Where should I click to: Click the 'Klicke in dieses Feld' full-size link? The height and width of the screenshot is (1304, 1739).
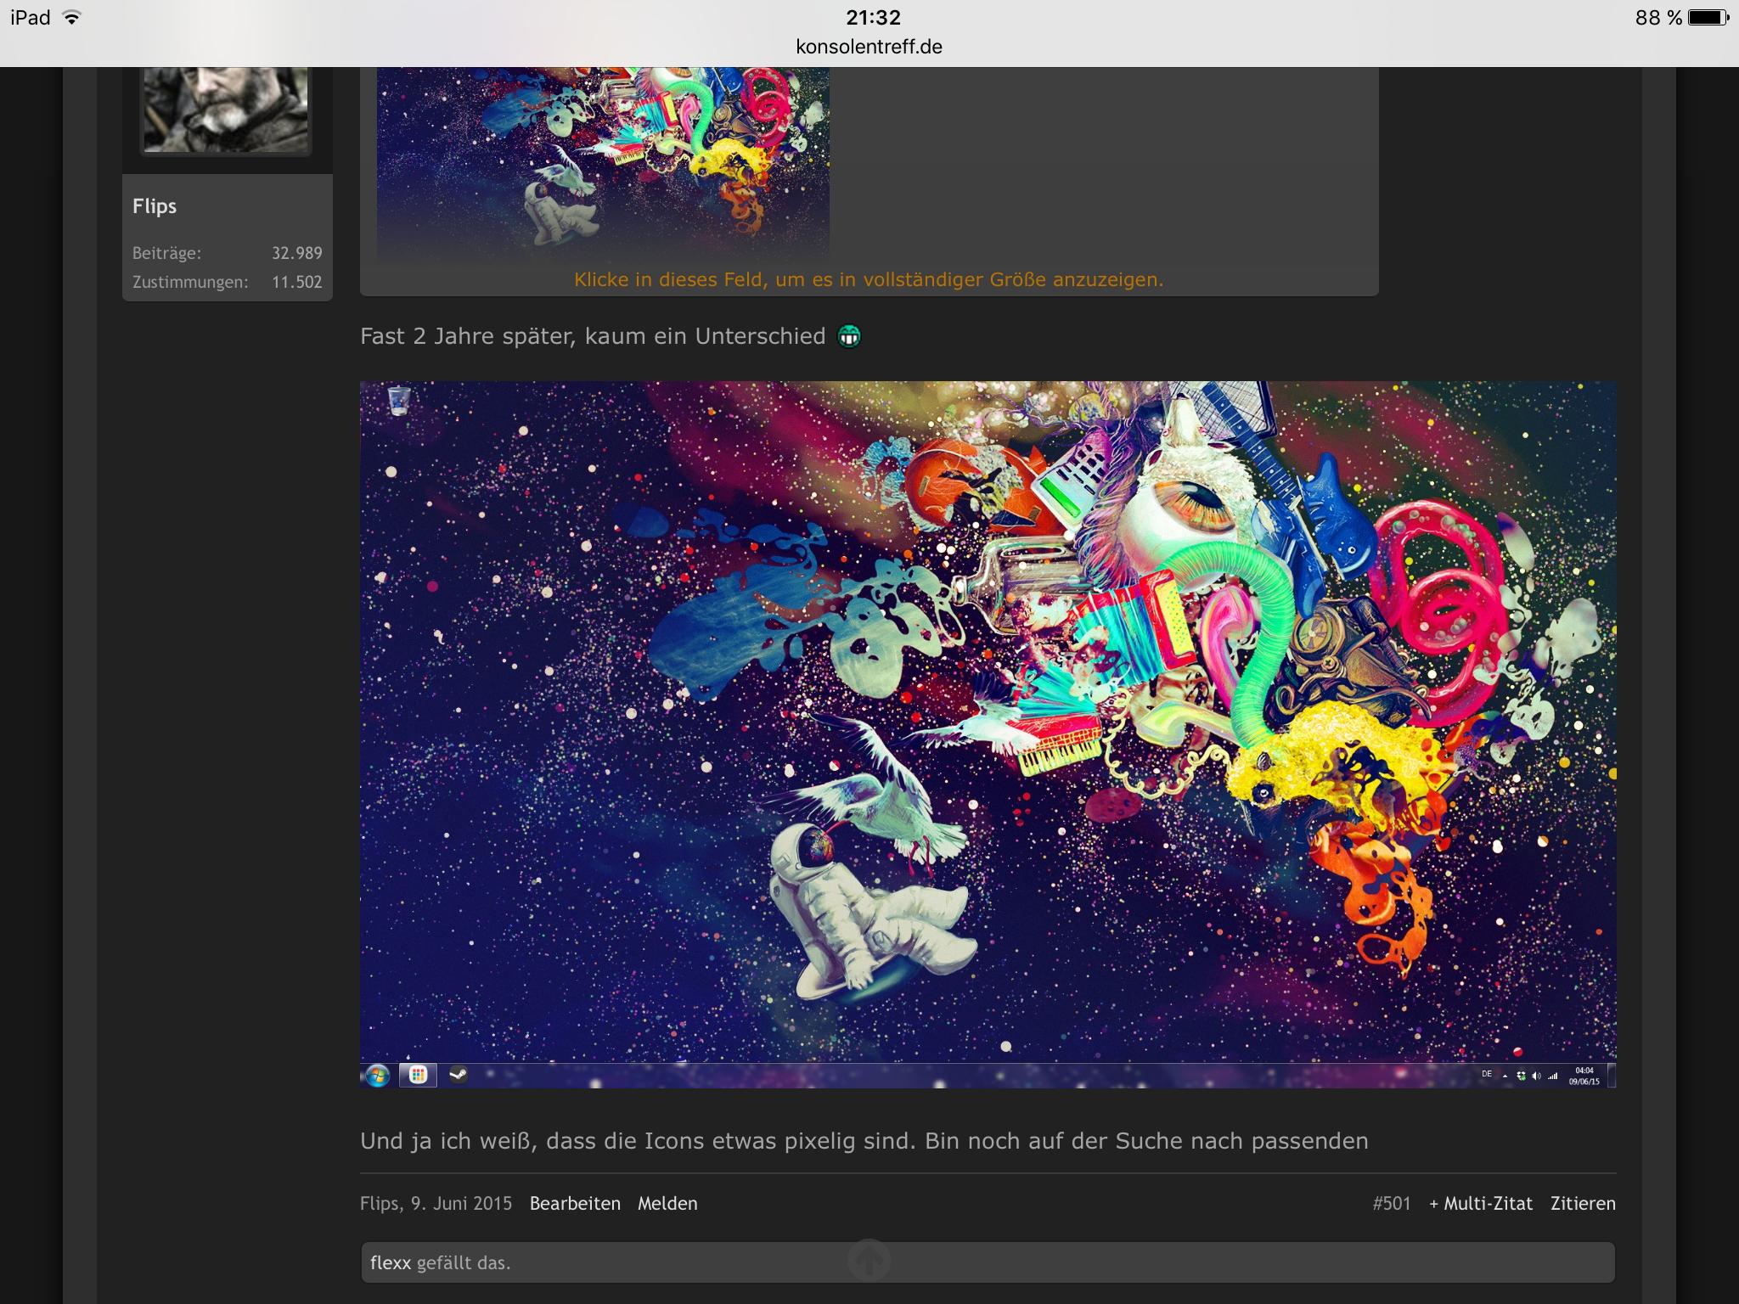click(x=869, y=279)
